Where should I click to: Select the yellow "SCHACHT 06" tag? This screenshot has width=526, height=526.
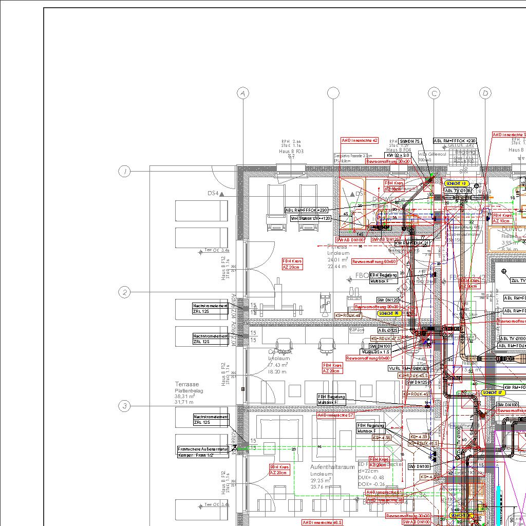[389, 313]
